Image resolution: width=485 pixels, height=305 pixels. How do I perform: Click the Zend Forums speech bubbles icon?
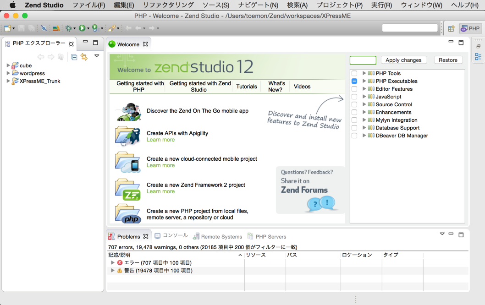tap(321, 204)
